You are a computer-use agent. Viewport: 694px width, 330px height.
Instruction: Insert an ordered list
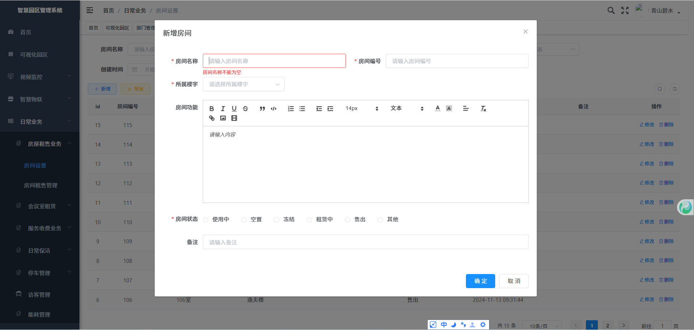click(291, 109)
